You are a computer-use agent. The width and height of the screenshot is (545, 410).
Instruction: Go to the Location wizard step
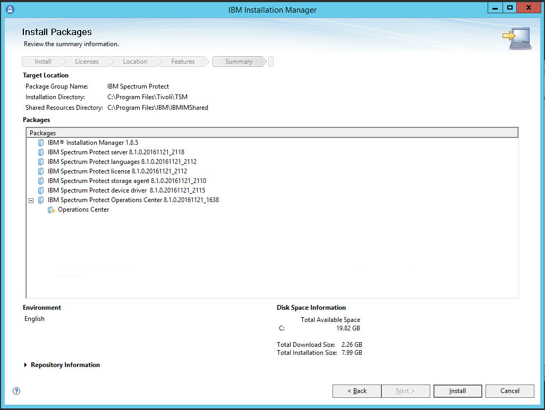135,62
